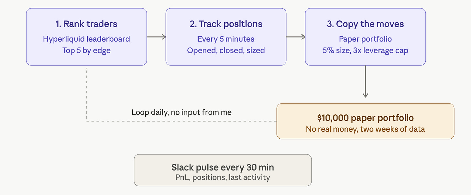The width and height of the screenshot is (471, 195).
Task: Click downward arrow below Copy the moves box
Action: (365, 81)
